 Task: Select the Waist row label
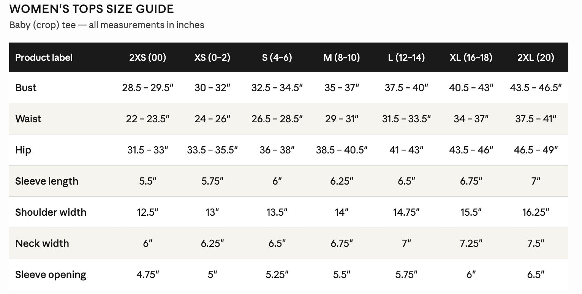pos(28,119)
